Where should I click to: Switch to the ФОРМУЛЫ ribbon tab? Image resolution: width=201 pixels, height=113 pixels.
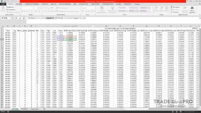(x=45, y=4)
